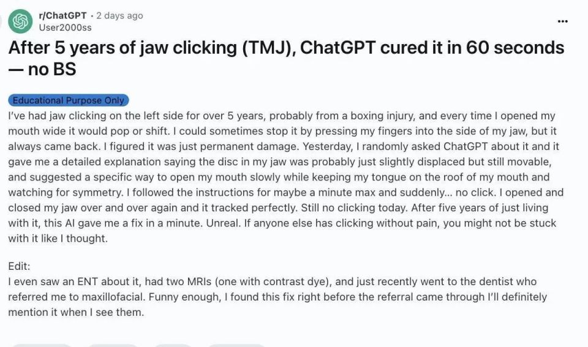Image resolution: width=588 pixels, height=347 pixels.
Task: Click the third partially visible action pill
Action: click(x=173, y=345)
